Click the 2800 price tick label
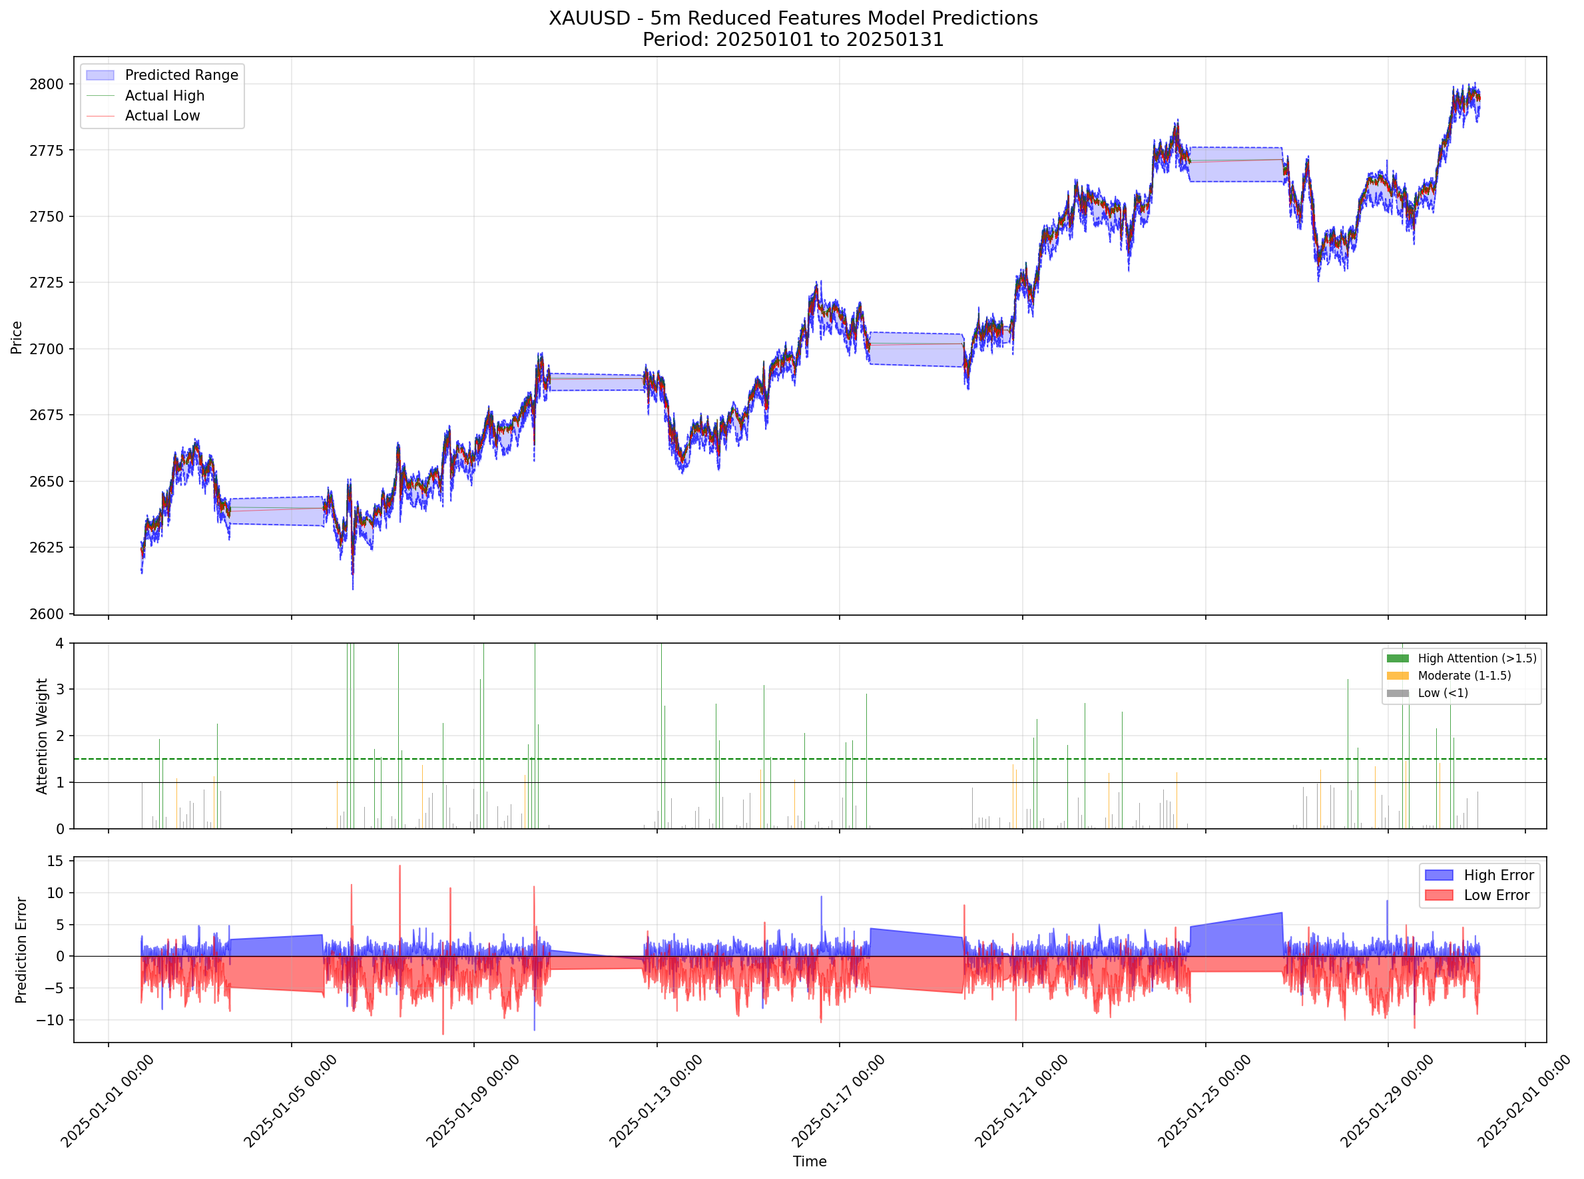 point(46,84)
